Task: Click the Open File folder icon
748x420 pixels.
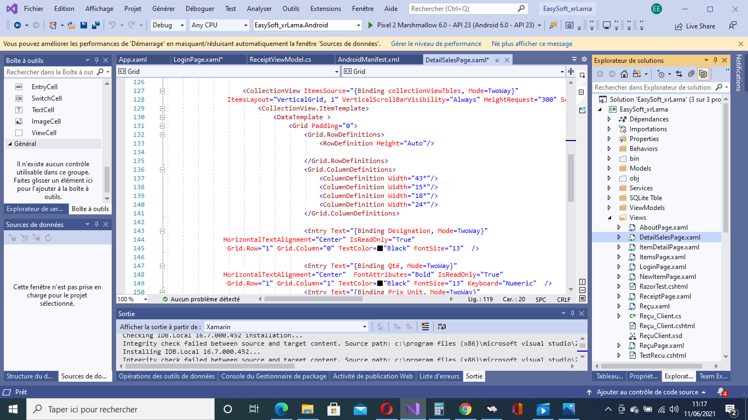Action: click(72, 25)
